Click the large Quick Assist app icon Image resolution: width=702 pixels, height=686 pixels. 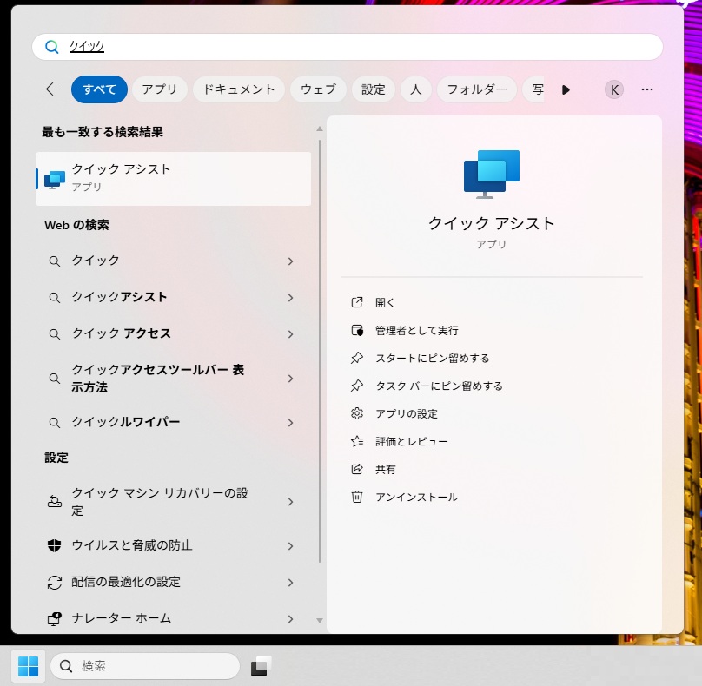pyautogui.click(x=491, y=174)
